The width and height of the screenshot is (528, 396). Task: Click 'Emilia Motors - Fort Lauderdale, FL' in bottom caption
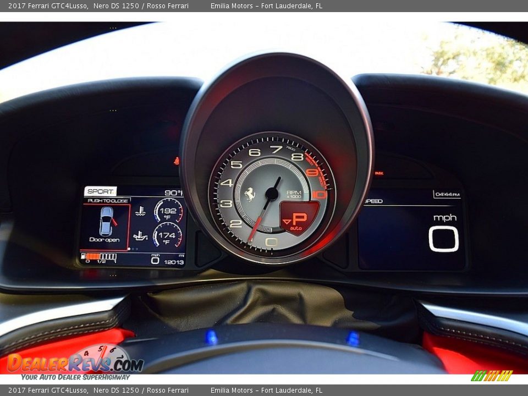coord(266,391)
